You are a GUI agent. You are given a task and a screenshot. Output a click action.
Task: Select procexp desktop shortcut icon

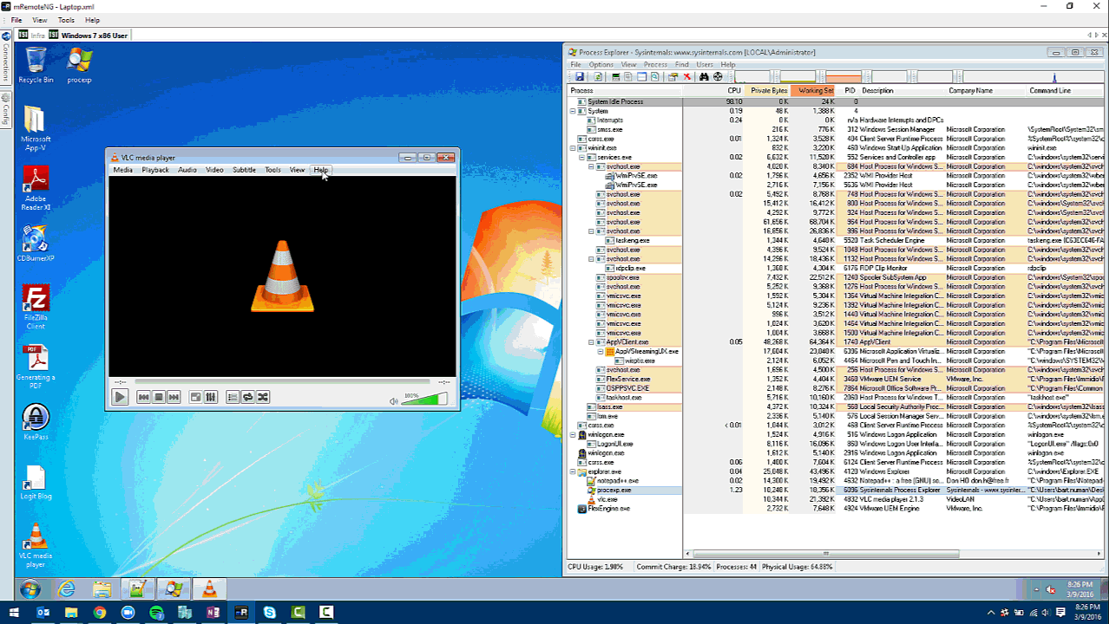[x=79, y=66]
